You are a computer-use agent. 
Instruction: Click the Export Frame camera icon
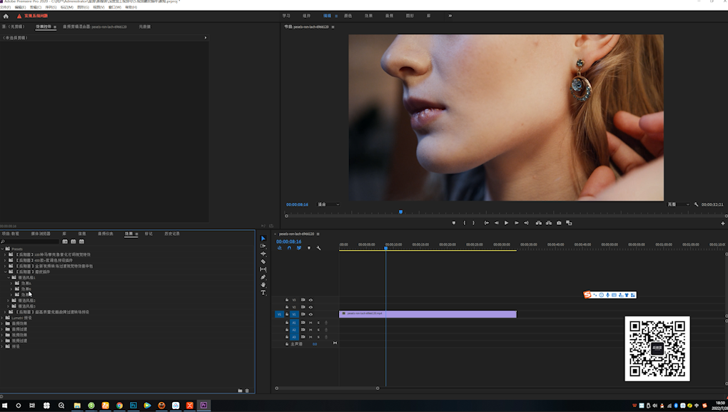559,223
